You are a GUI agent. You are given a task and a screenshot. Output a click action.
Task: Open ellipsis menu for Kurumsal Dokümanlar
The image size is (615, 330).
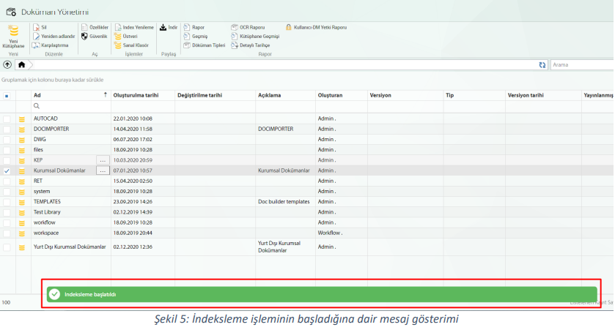point(103,170)
